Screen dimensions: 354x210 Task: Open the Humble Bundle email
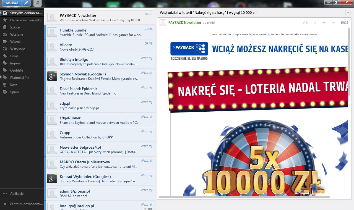pos(100,32)
